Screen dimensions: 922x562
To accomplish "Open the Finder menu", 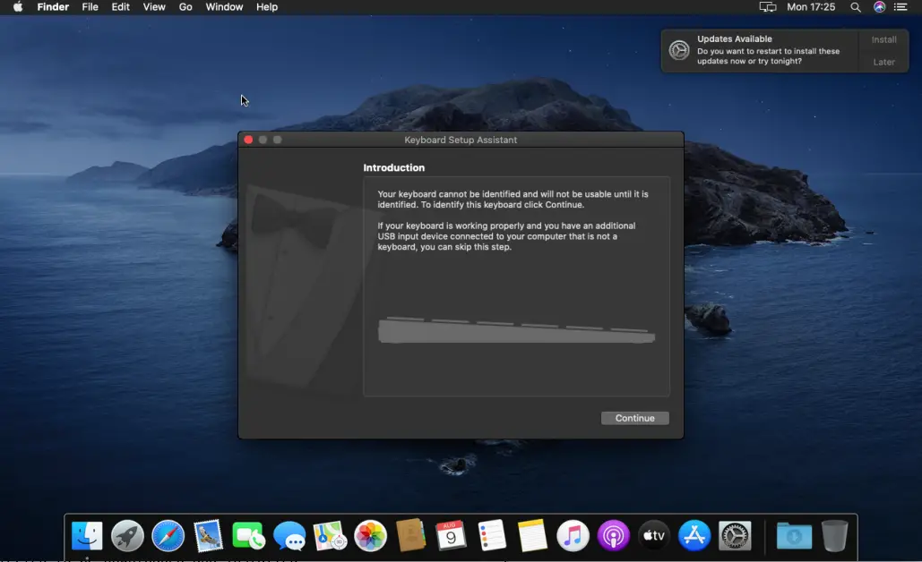I will (53, 7).
